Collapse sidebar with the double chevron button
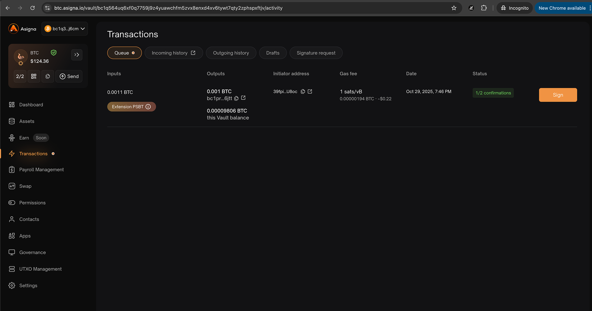592x311 pixels. [77, 55]
